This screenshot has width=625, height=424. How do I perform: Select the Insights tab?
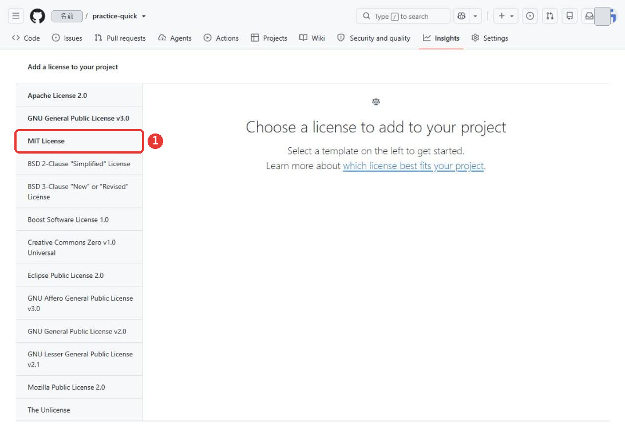click(x=441, y=38)
